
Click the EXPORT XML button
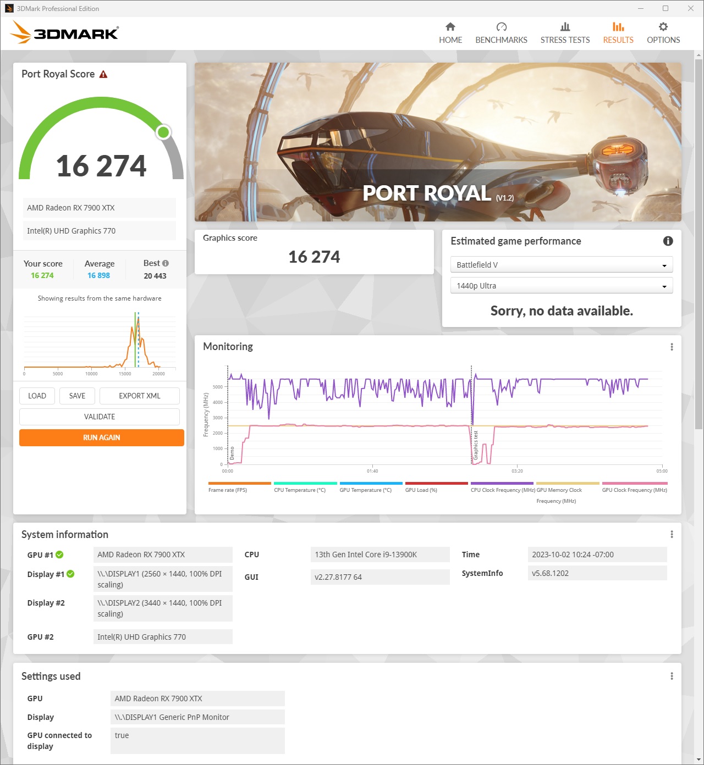coord(140,396)
